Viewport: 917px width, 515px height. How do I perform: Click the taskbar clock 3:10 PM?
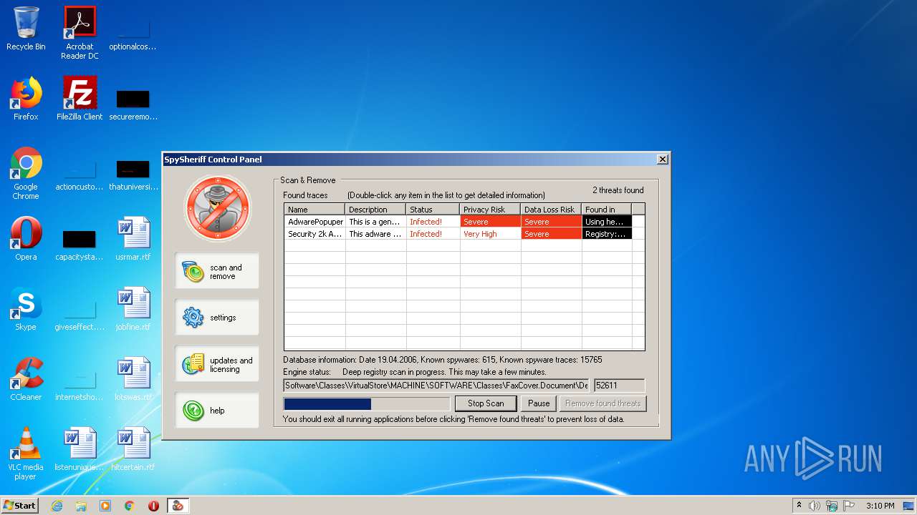880,506
